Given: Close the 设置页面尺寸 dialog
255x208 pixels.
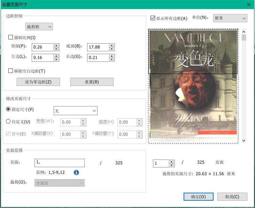Looking at the screenshot, I should coord(249,5).
